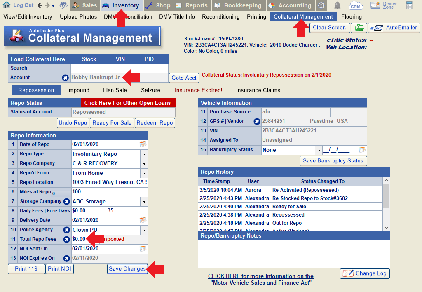Screen dimensions: 422x292
Task: Click the green folder icon beside Clear Screen
Action: click(359, 28)
